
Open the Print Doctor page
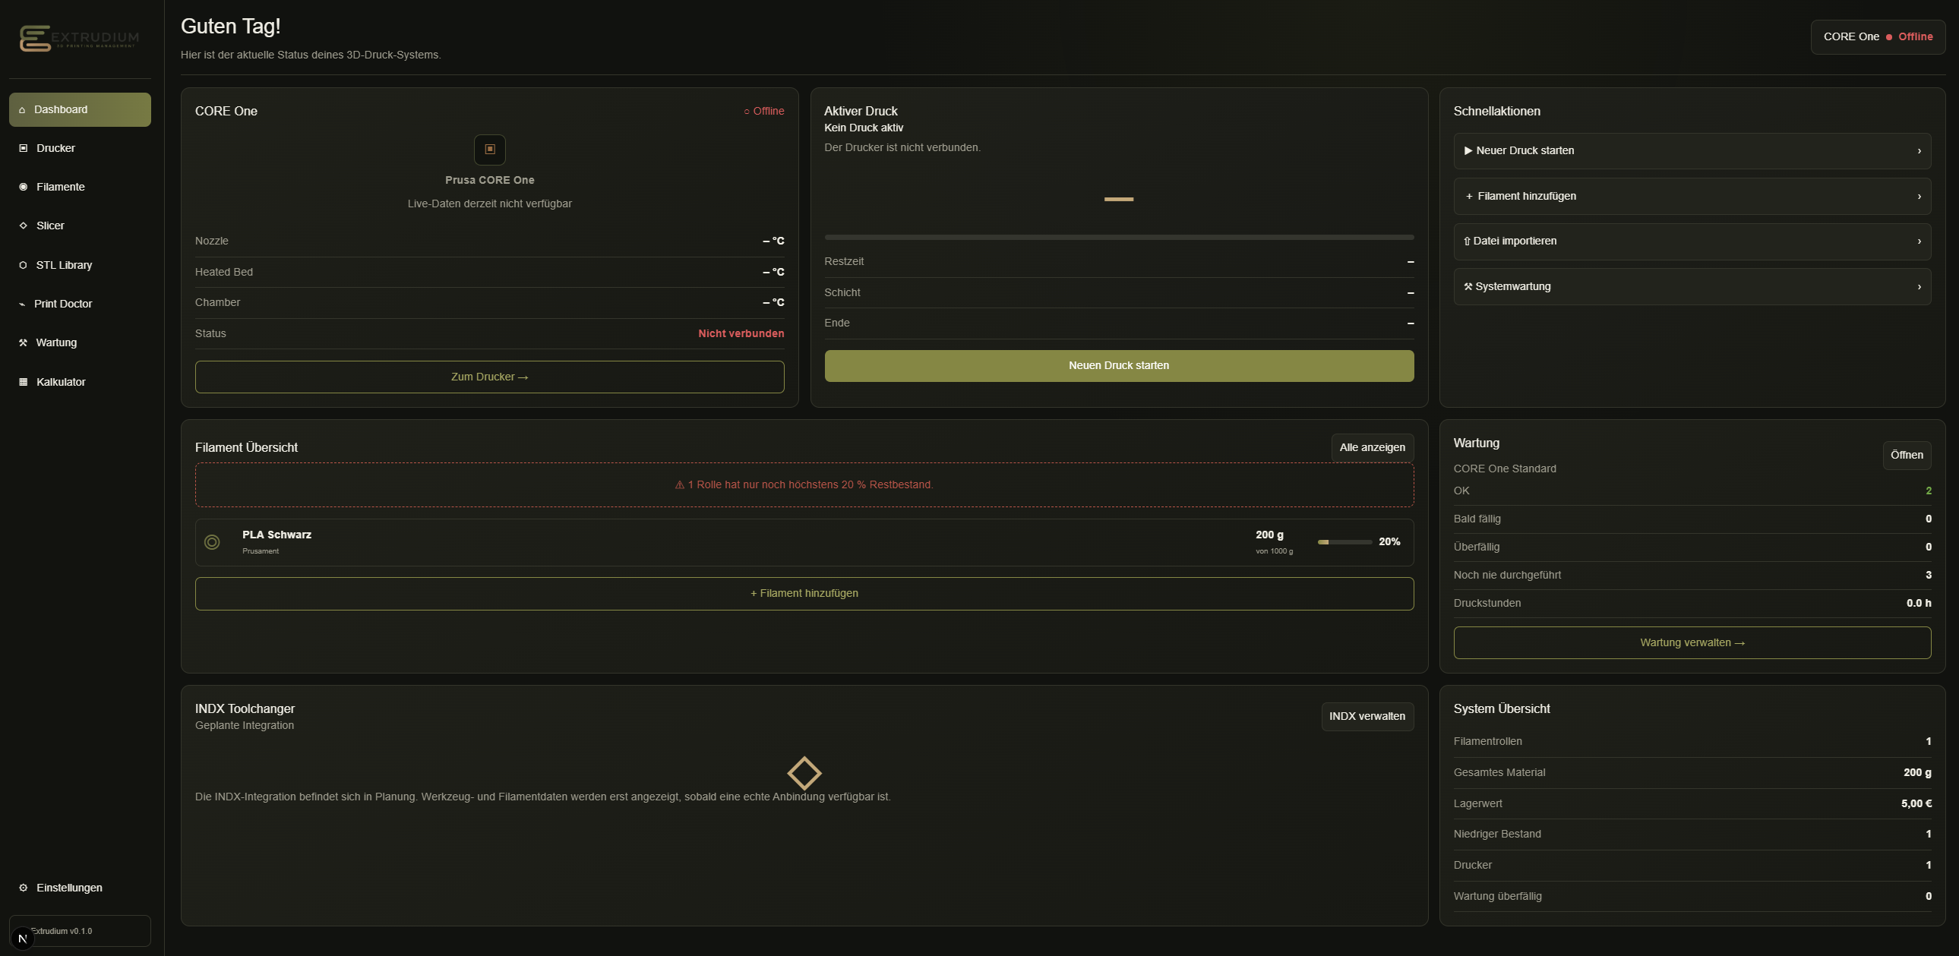pyautogui.click(x=80, y=304)
